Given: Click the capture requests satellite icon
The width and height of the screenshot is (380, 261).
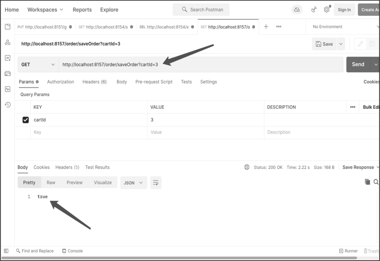Looking at the screenshot, I should [314, 10].
